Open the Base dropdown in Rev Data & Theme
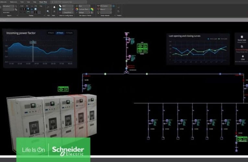 pos(84,6)
